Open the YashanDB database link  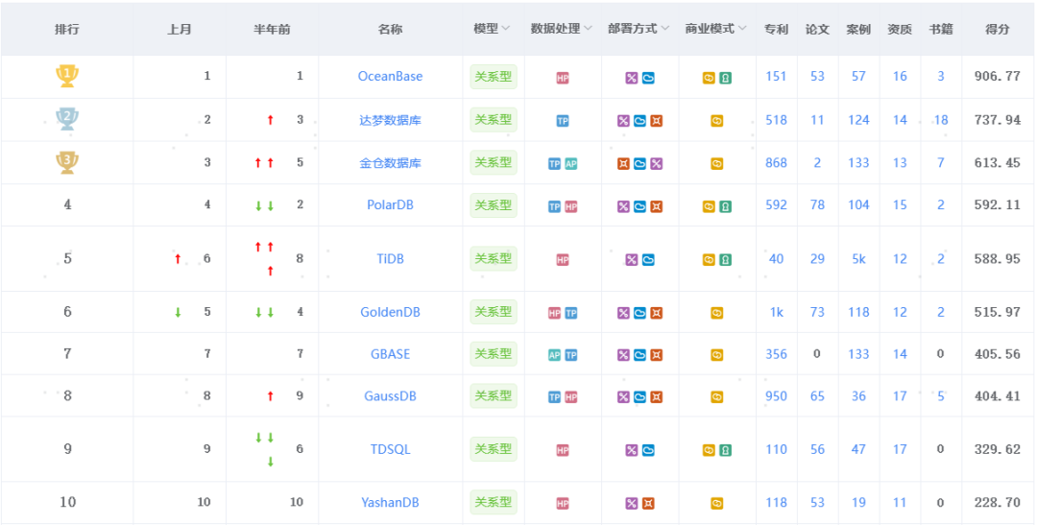tap(390, 503)
